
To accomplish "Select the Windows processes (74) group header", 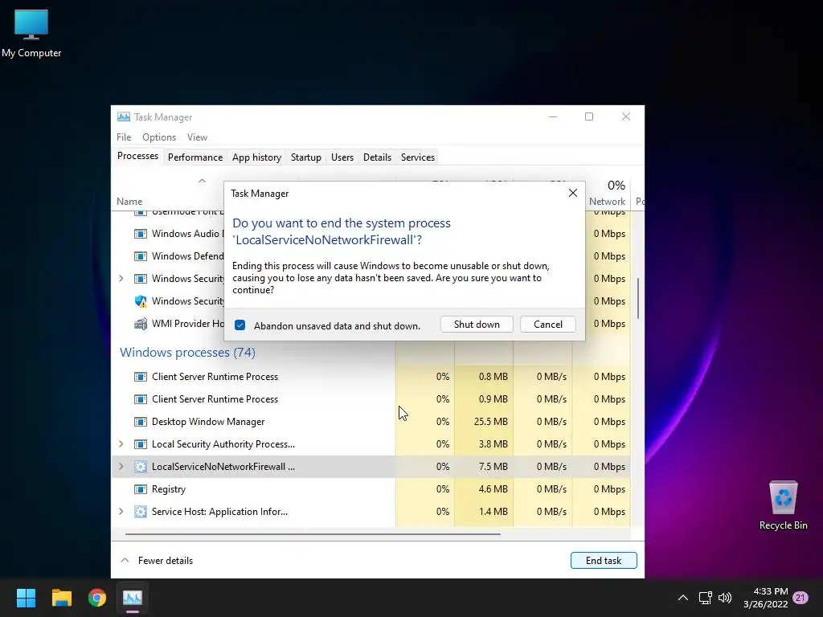I will [x=187, y=353].
